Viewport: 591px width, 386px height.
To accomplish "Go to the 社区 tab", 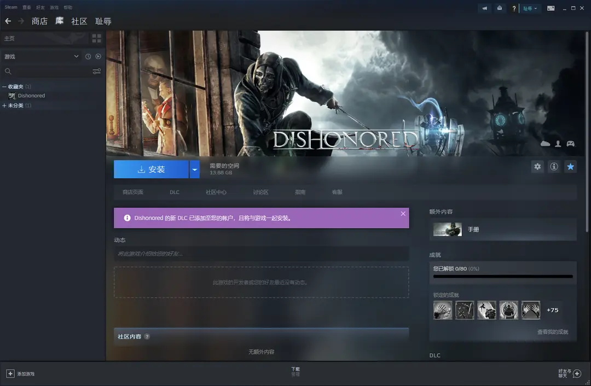I will pos(79,21).
